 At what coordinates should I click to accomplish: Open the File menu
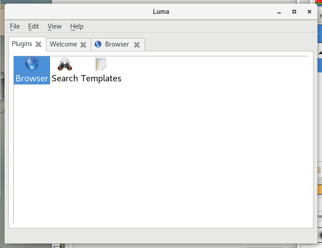(15, 26)
